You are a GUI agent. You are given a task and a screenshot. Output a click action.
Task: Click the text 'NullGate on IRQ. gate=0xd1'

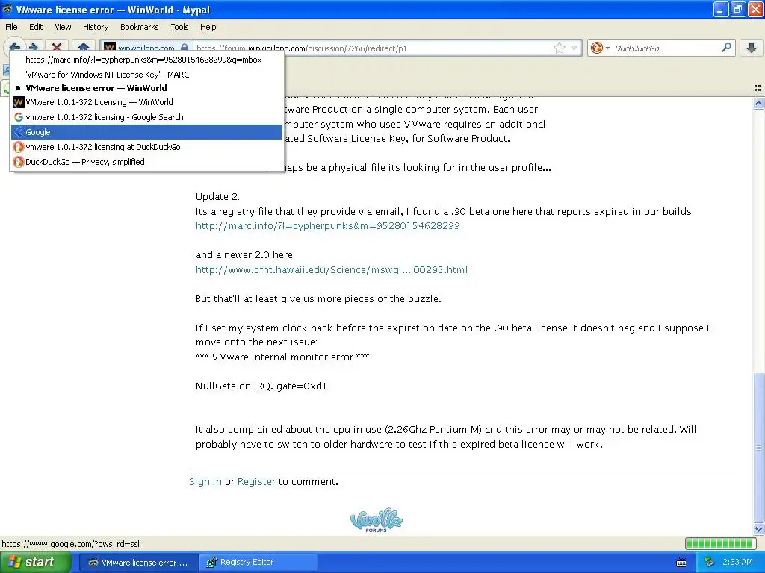(261, 386)
